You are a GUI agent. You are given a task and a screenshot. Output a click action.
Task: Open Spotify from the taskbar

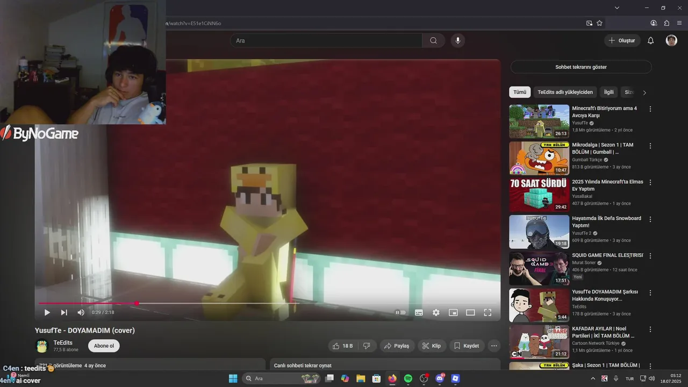[x=408, y=378]
